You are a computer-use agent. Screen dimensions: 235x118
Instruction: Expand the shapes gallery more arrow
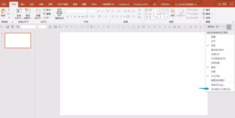[x=167, y=17]
